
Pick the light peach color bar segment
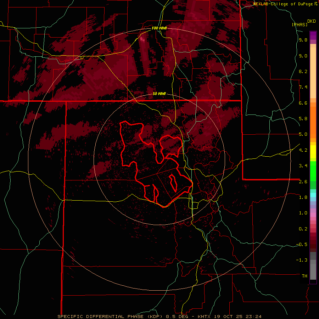pos(313,73)
